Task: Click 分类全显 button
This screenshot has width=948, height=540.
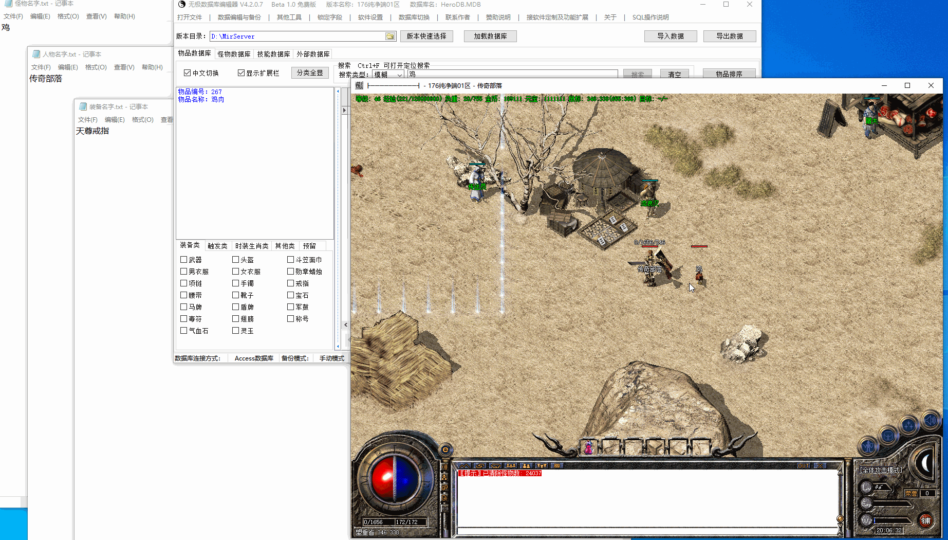Action: click(x=310, y=73)
